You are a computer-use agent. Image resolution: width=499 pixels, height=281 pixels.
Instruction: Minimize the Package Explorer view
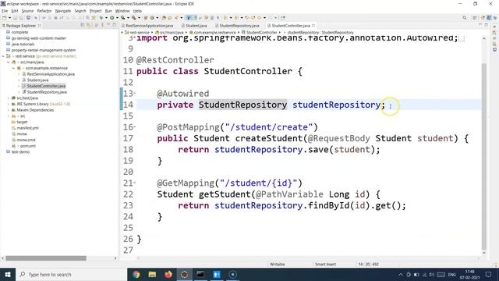[108, 25]
